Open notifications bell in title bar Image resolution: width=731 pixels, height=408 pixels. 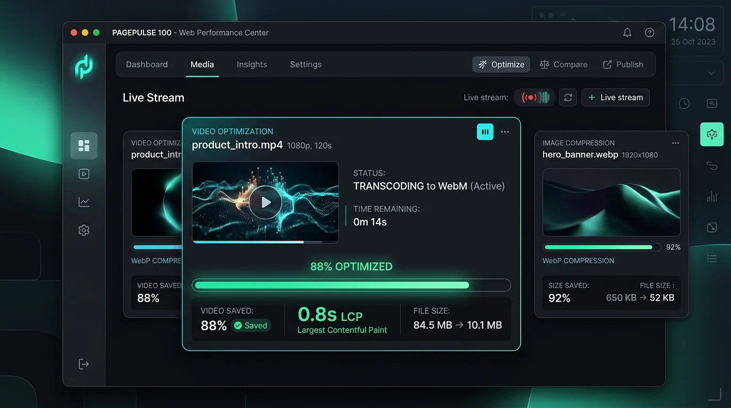tap(627, 32)
